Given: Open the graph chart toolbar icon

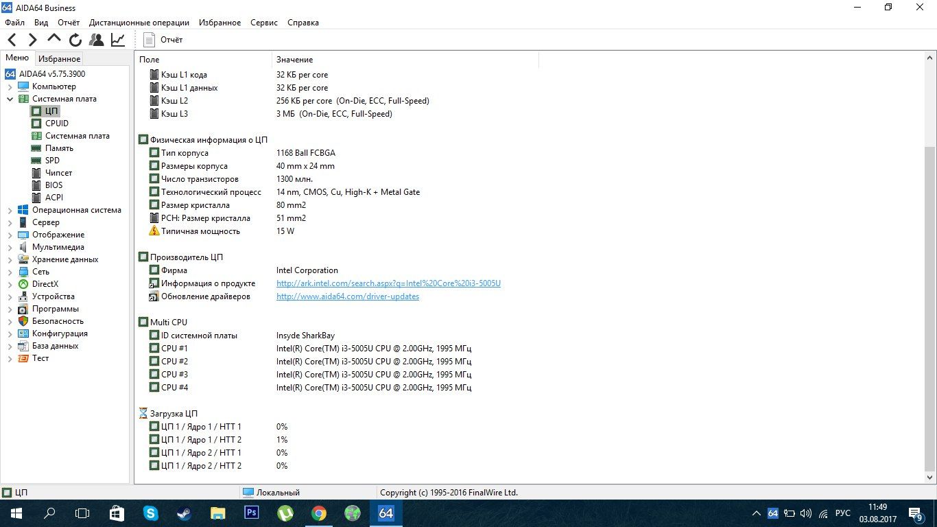Looking at the screenshot, I should coord(118,40).
